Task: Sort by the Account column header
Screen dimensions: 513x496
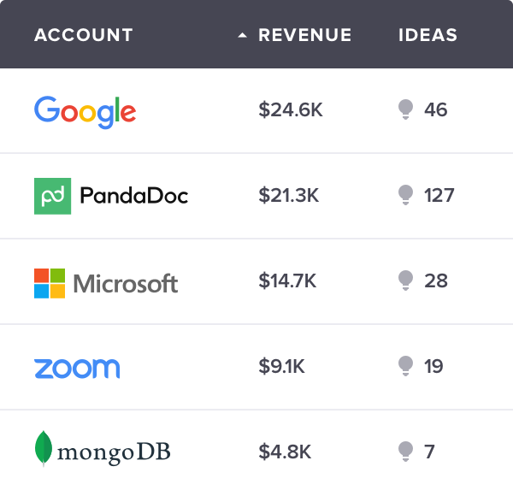Action: click(84, 35)
